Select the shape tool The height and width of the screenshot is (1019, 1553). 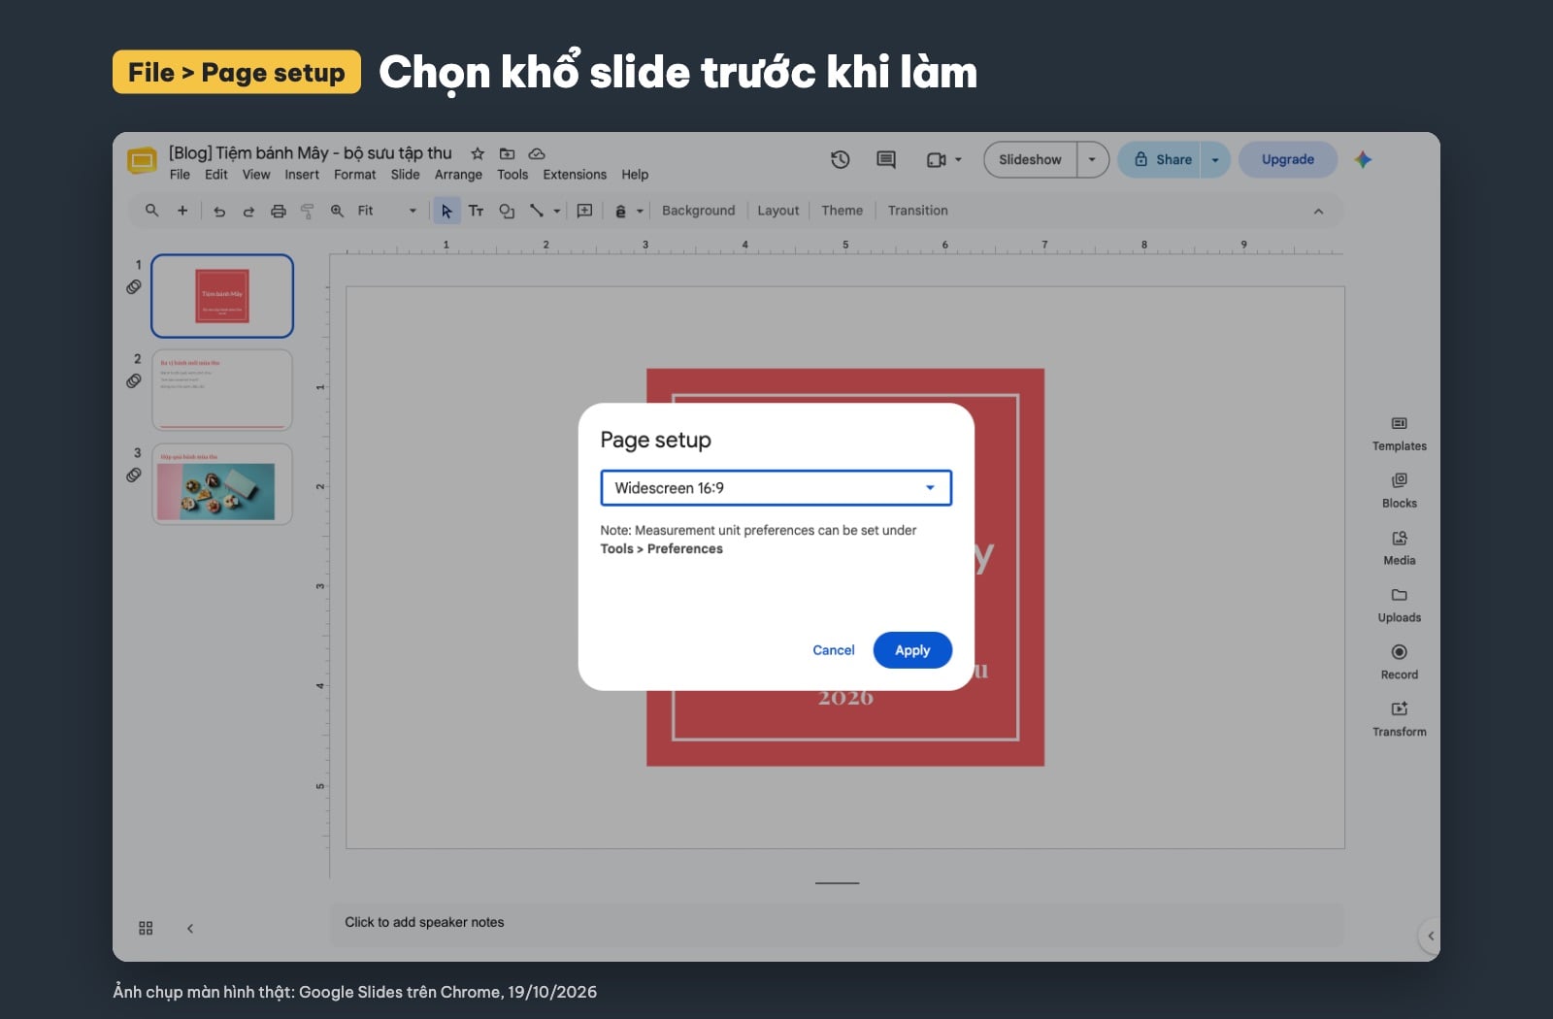[x=507, y=211]
